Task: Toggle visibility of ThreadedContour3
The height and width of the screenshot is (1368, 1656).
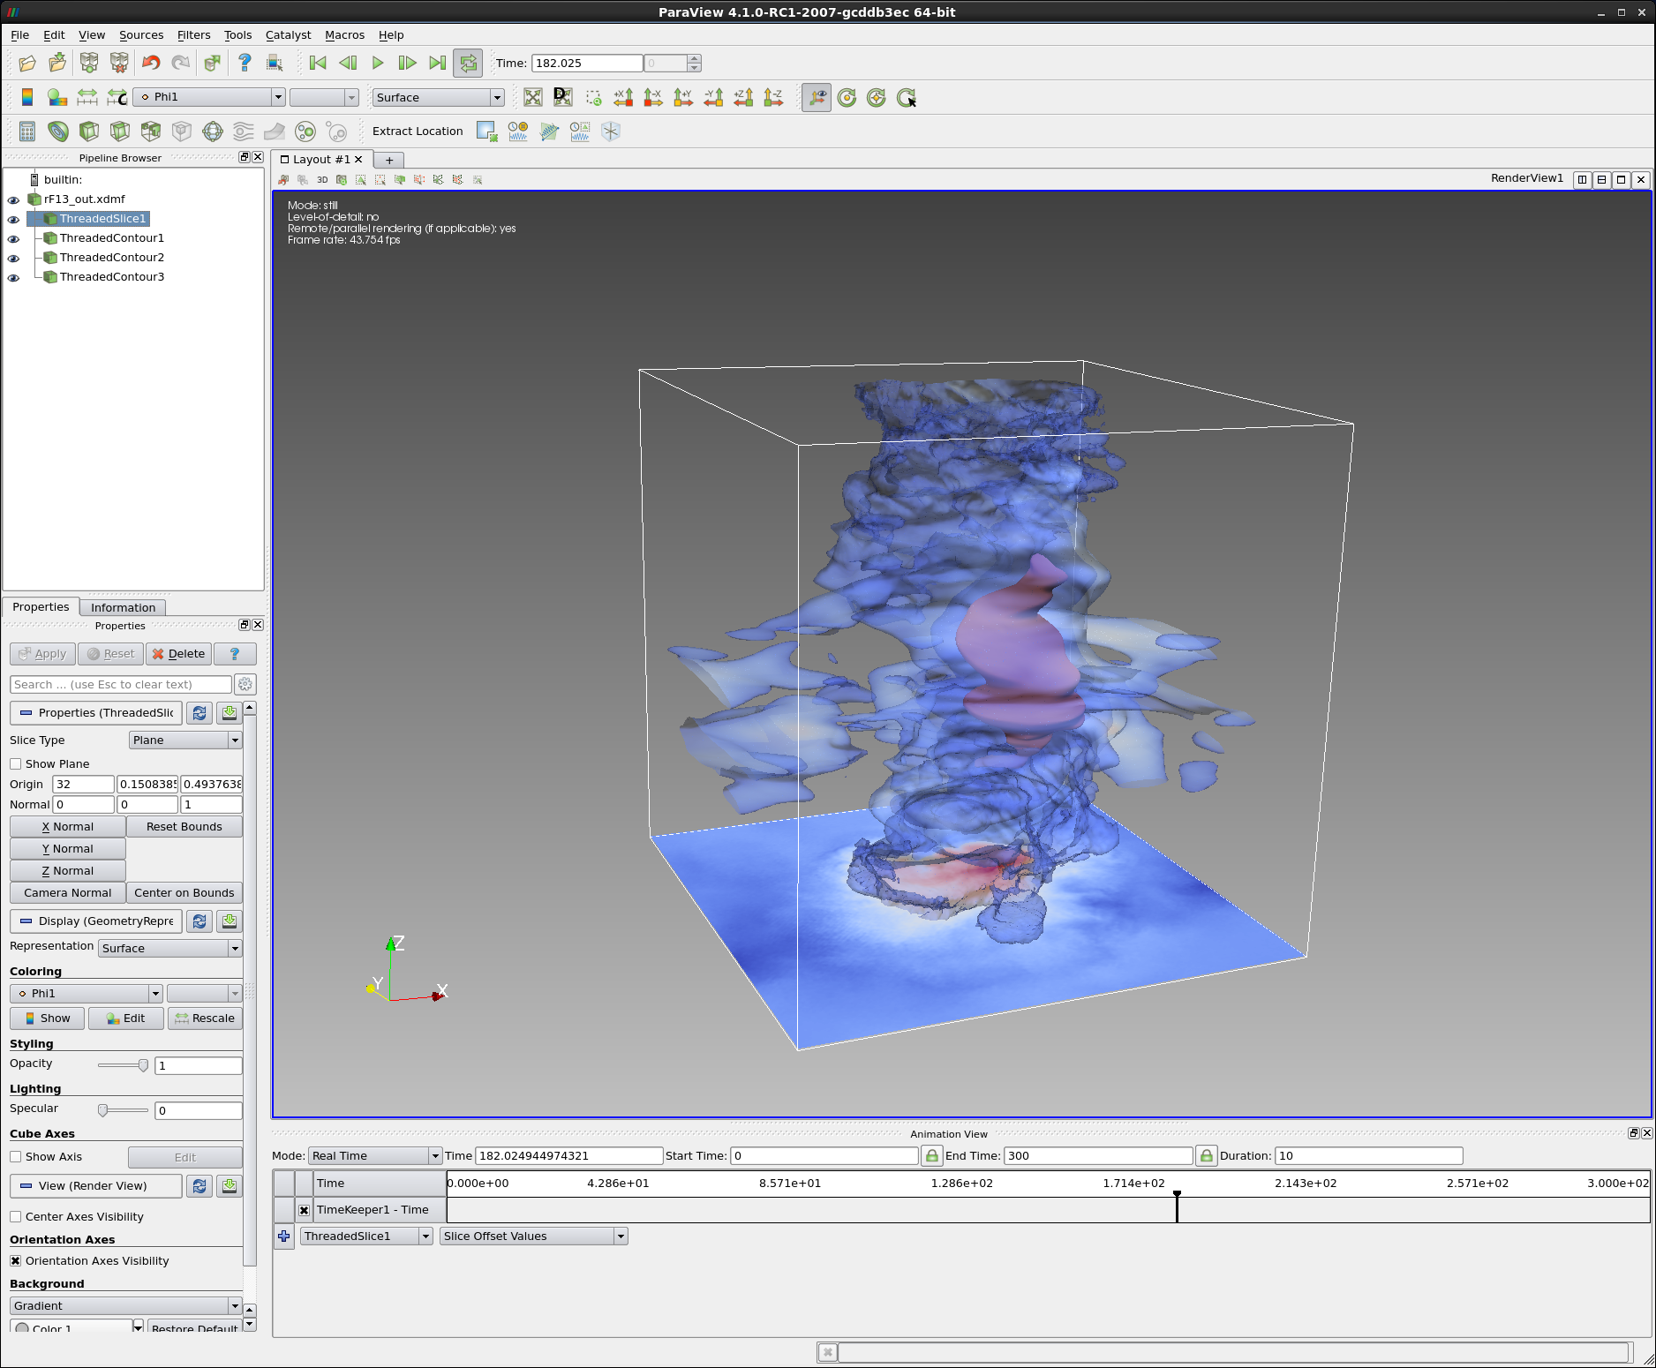Action: (13, 277)
